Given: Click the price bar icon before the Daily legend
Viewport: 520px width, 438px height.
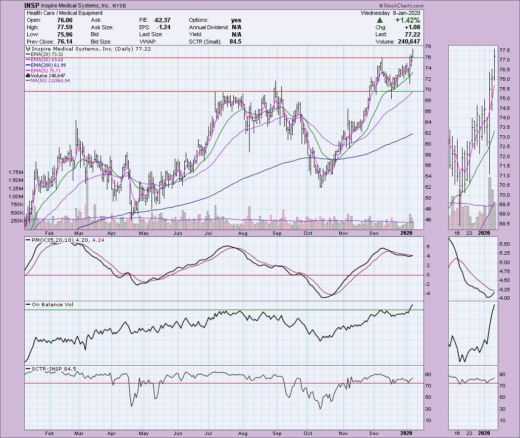Looking at the screenshot, I should tap(28, 49).
